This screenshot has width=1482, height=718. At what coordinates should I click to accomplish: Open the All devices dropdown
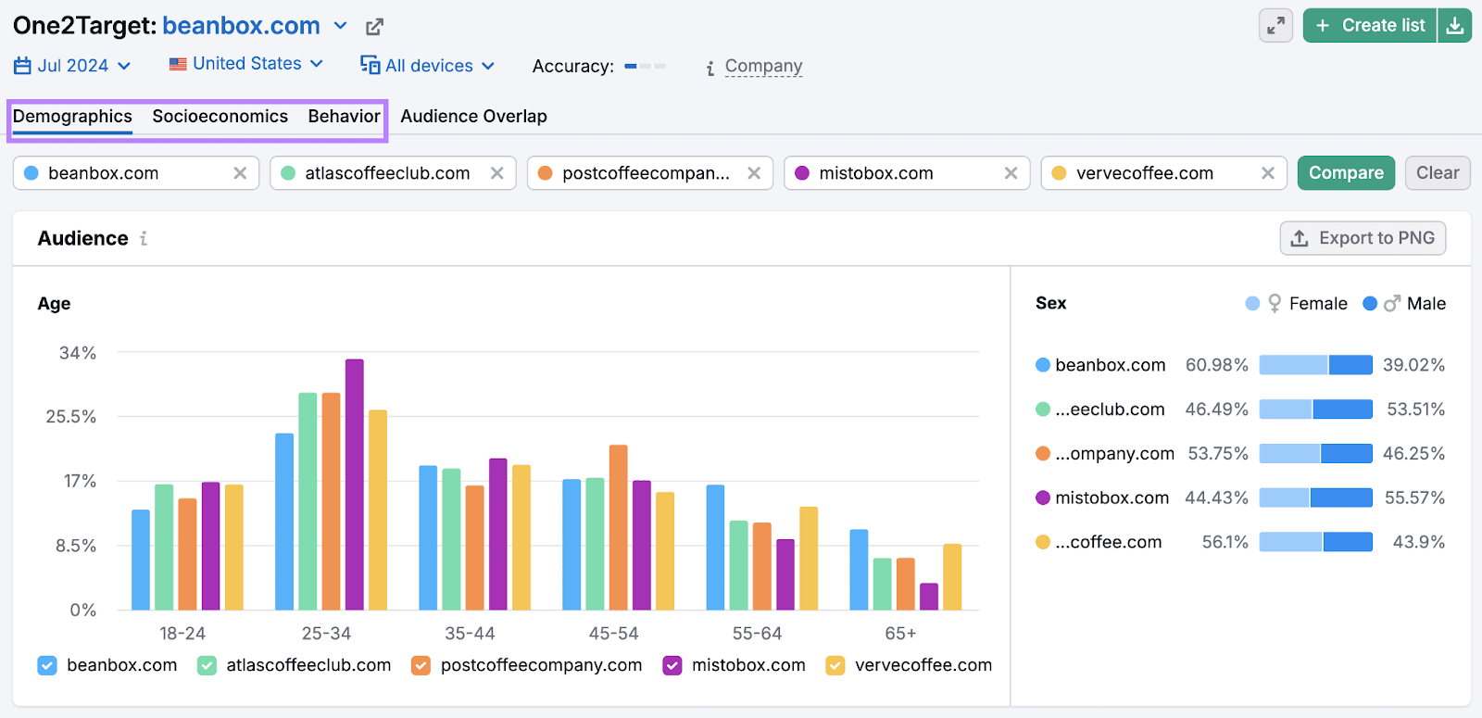pos(428,66)
